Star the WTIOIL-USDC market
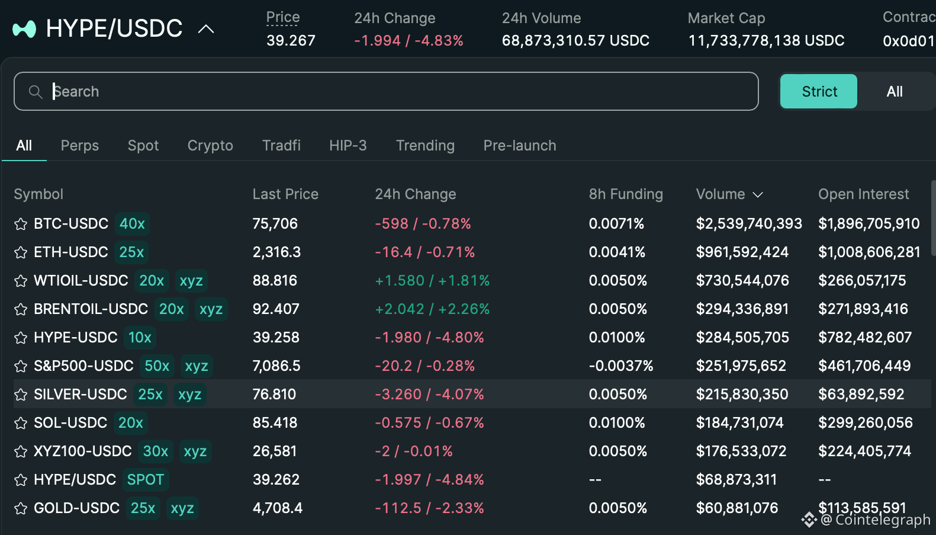Viewport: 936px width, 535px height. pos(21,281)
